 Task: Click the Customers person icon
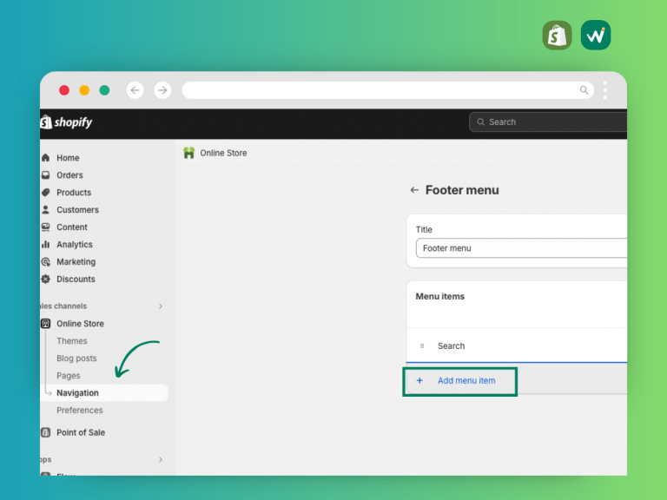pos(46,209)
